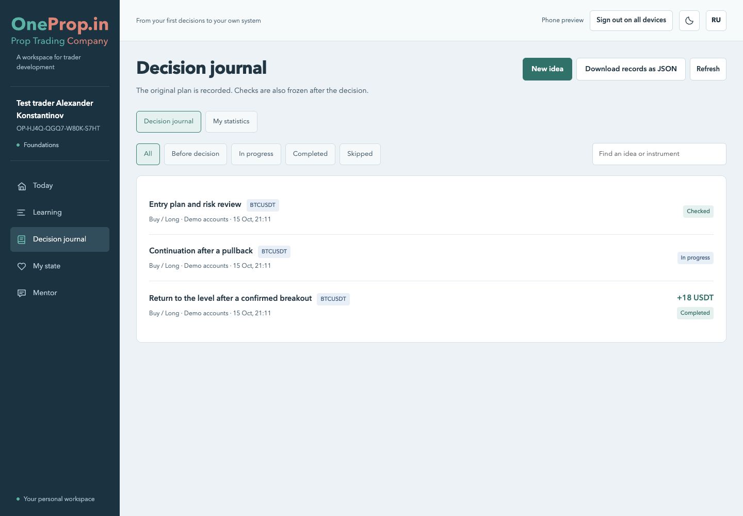
Task: Open My state page
Action: pos(60,266)
